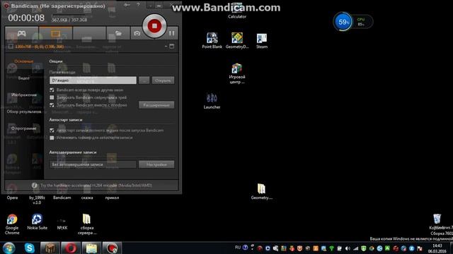Viewport: 453px width, 254px height.
Task: Open Opera from the taskbar
Action: pos(71,248)
